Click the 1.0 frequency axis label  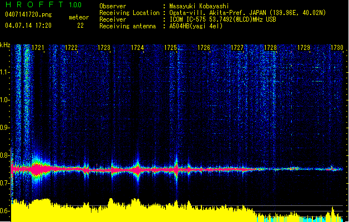pos(4,100)
